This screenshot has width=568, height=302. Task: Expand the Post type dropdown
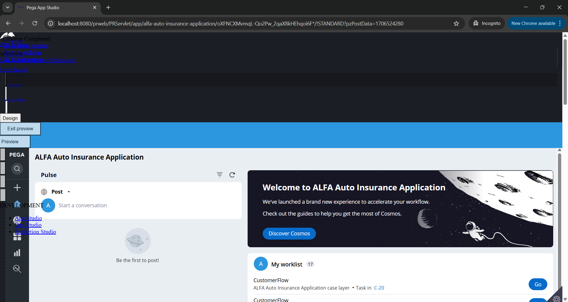click(69, 192)
